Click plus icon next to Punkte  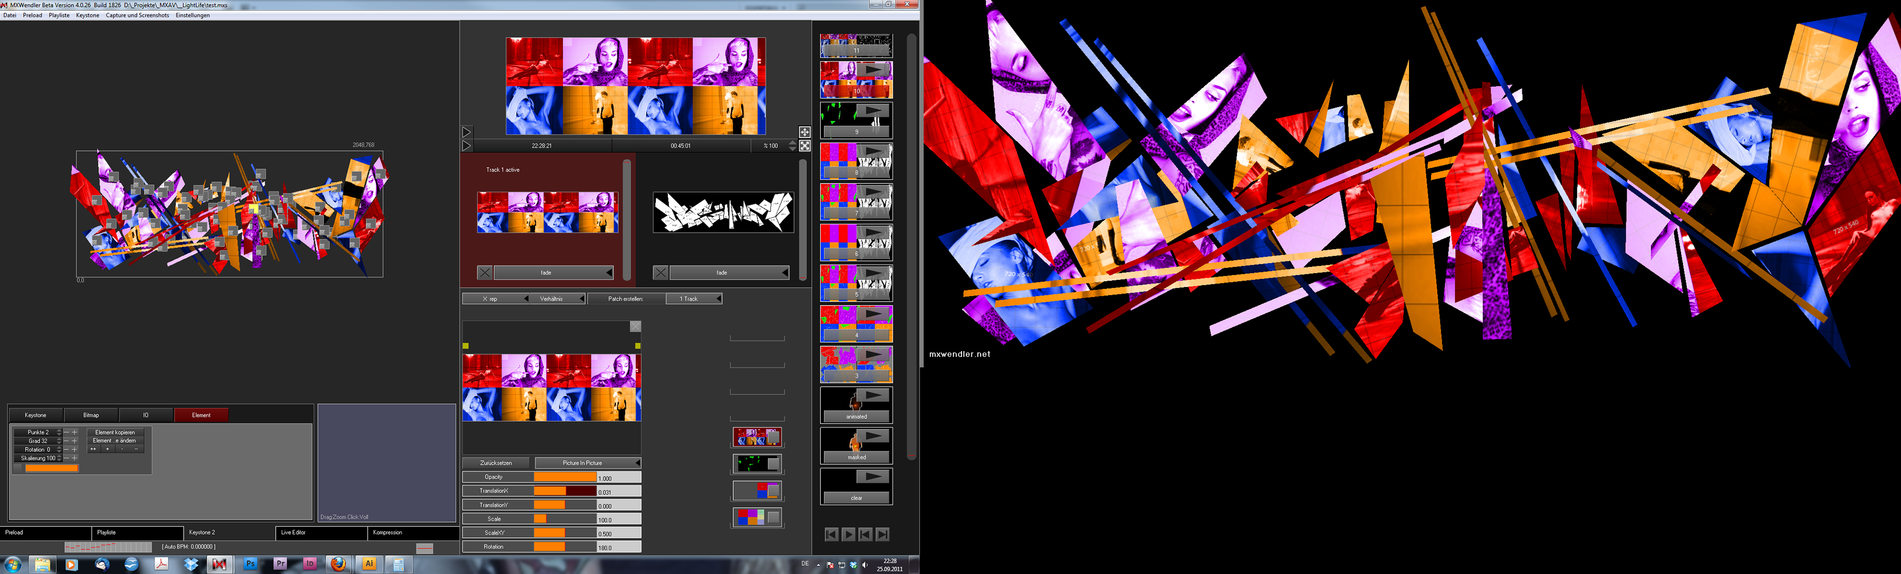(x=74, y=433)
